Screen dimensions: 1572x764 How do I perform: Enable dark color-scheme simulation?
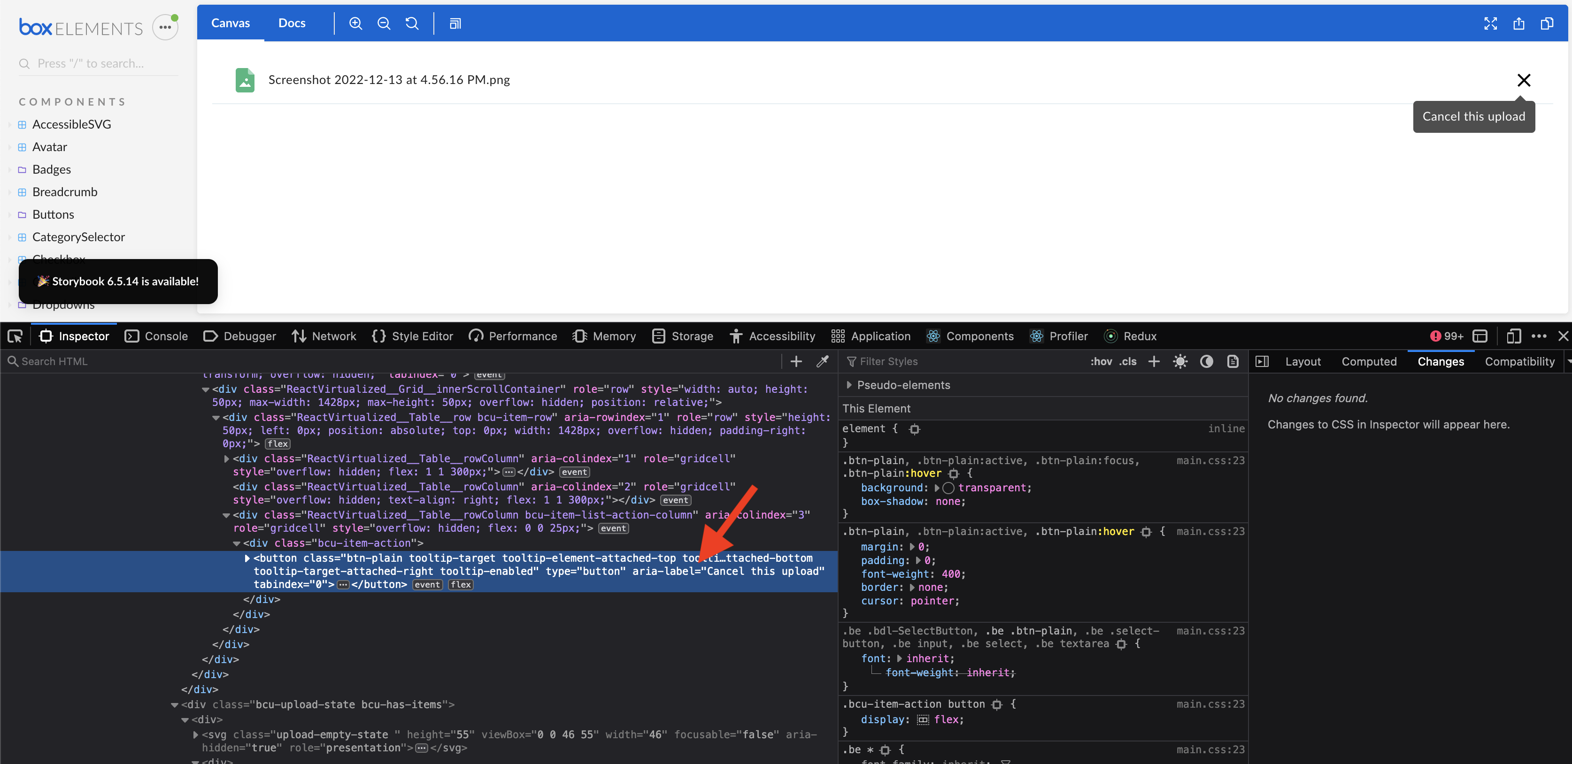click(x=1207, y=361)
